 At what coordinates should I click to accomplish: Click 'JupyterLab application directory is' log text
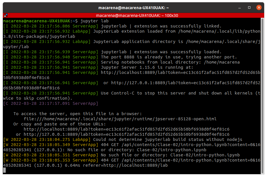pyautogui.click(x=138, y=42)
